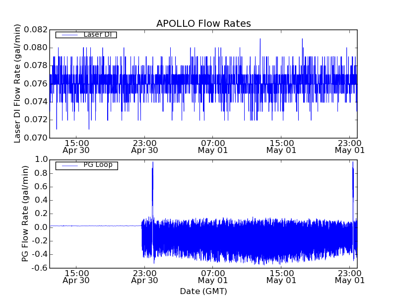The width and height of the screenshot is (397, 298).
Task: Click top plot's "15:00 May 01" time label
Action: point(281,146)
